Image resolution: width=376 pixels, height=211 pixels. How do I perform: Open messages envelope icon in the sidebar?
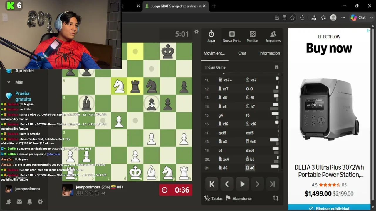[x=19, y=202]
